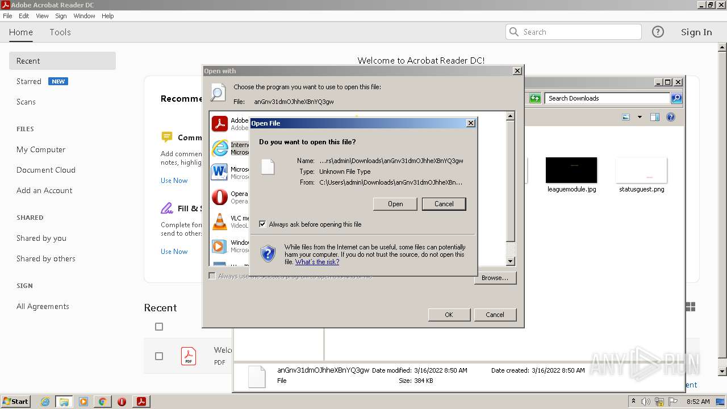This screenshot has height=409, width=727.
Task: Click the Start button
Action: pos(16,401)
